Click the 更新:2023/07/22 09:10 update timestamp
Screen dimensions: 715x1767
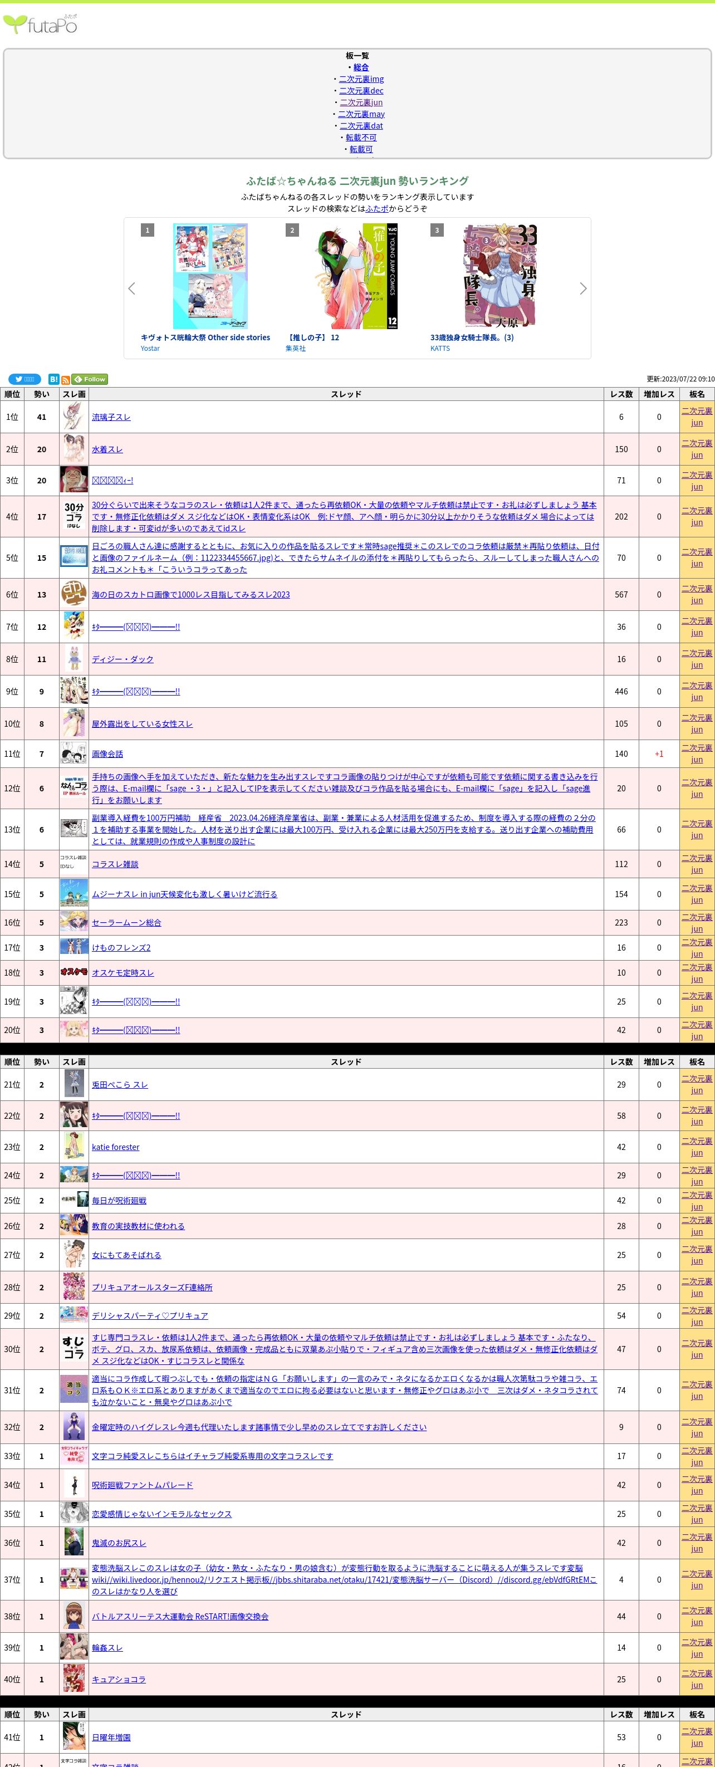(x=680, y=379)
